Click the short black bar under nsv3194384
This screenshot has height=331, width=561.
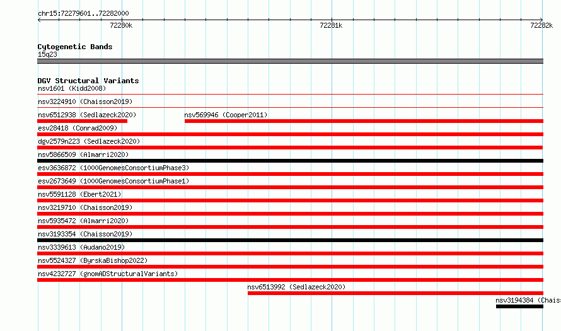pos(519,306)
